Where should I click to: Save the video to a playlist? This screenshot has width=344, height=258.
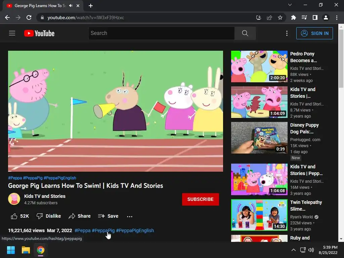click(108, 216)
